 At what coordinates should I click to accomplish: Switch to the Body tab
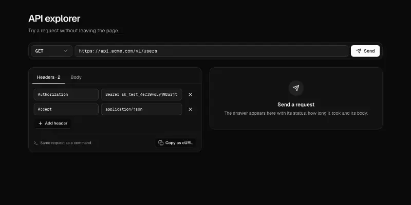76,77
